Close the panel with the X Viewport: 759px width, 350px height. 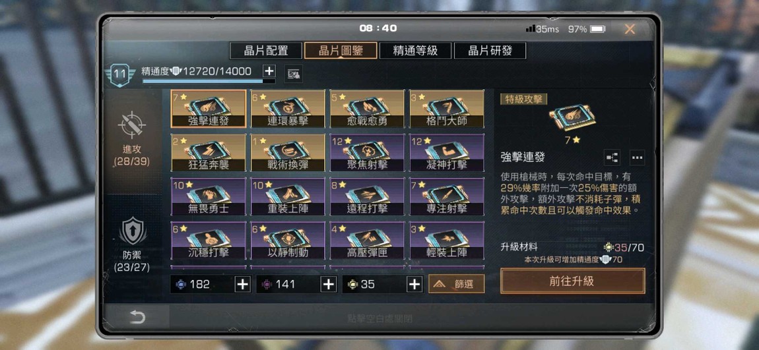pyautogui.click(x=630, y=29)
